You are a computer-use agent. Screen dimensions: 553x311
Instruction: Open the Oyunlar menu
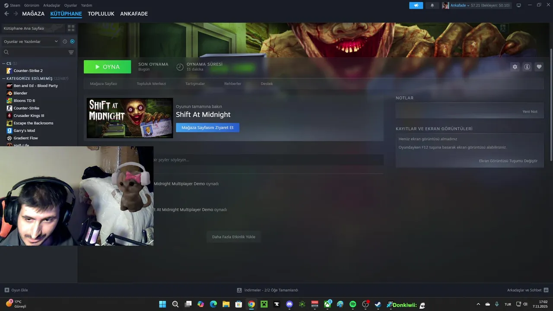tap(71, 5)
